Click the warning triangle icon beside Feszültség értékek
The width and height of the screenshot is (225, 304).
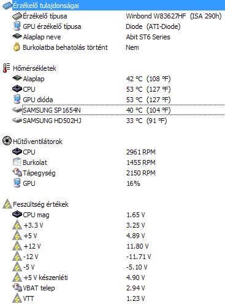click(7, 204)
